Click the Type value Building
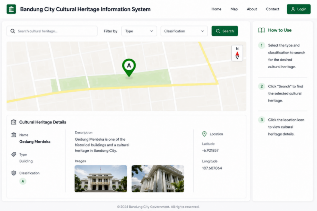Image resolution: width=317 pixels, height=211 pixels. 26,161
